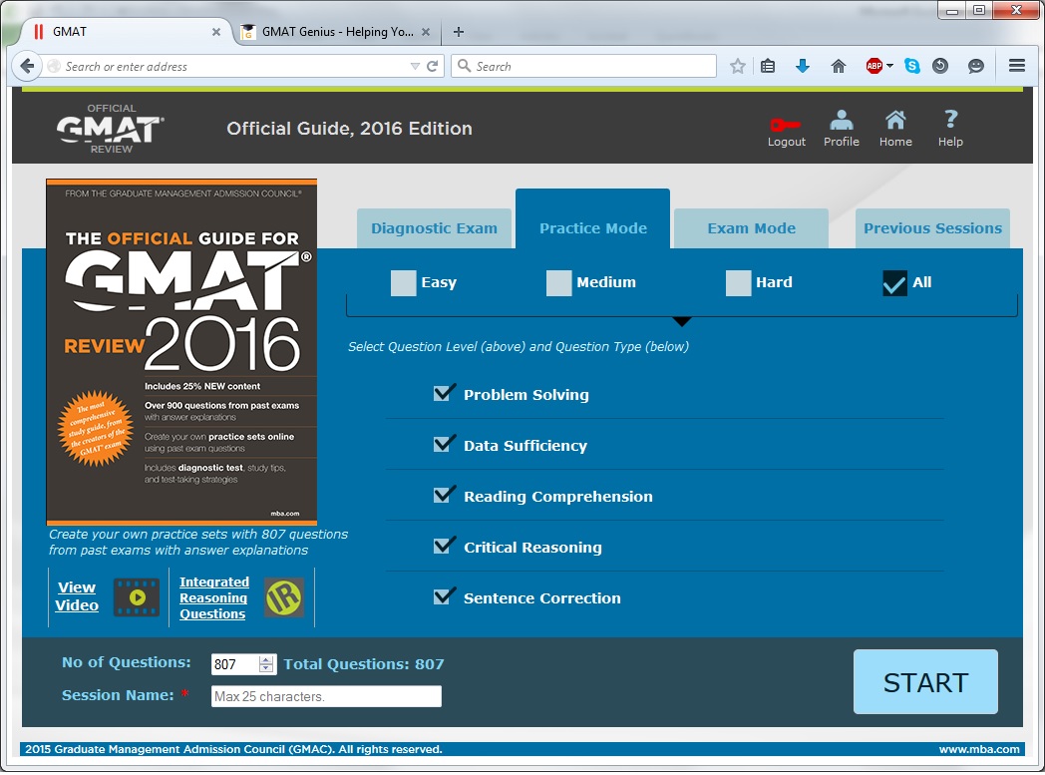Click inside the Session Name field
1045x775 pixels.
[x=325, y=695]
